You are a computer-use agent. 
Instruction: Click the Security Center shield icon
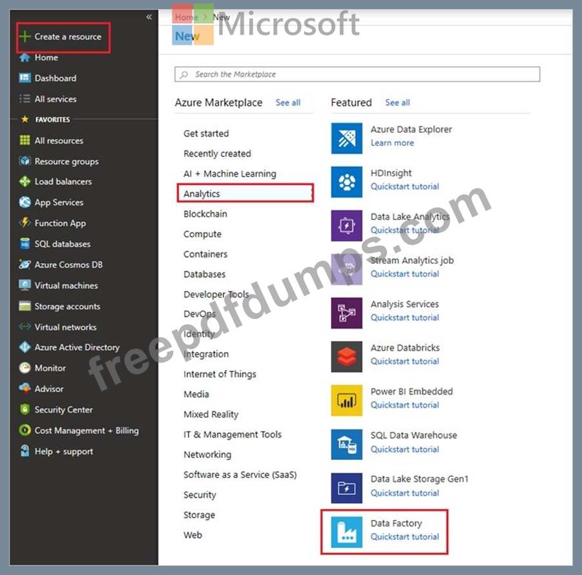point(25,409)
